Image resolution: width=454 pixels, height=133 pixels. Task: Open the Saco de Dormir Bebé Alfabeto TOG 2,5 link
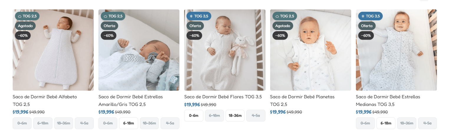click(45, 100)
